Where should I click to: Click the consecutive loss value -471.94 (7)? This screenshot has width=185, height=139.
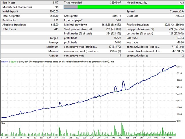tap(177, 51)
